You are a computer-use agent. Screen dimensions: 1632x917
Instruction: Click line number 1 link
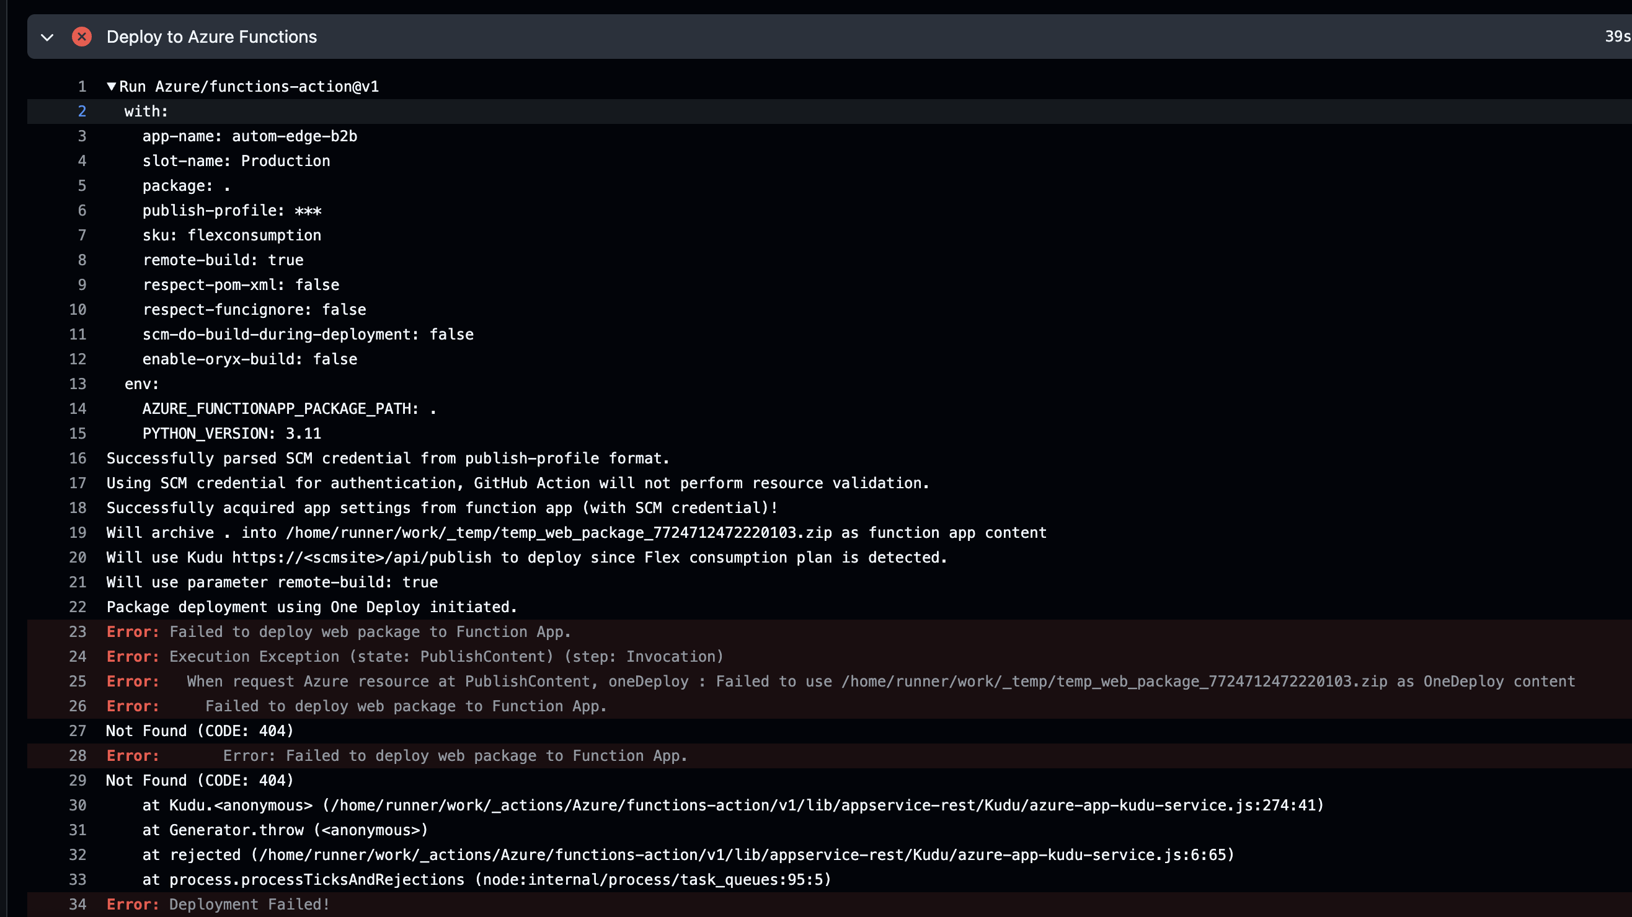(82, 87)
